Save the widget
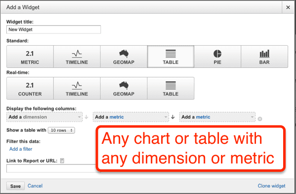The width and height of the screenshot is (296, 194). point(15,186)
